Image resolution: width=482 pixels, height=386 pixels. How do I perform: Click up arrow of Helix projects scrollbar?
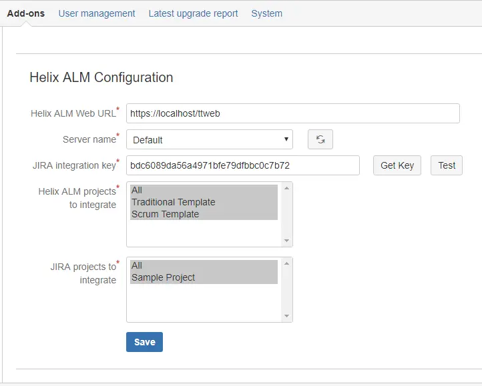[286, 188]
